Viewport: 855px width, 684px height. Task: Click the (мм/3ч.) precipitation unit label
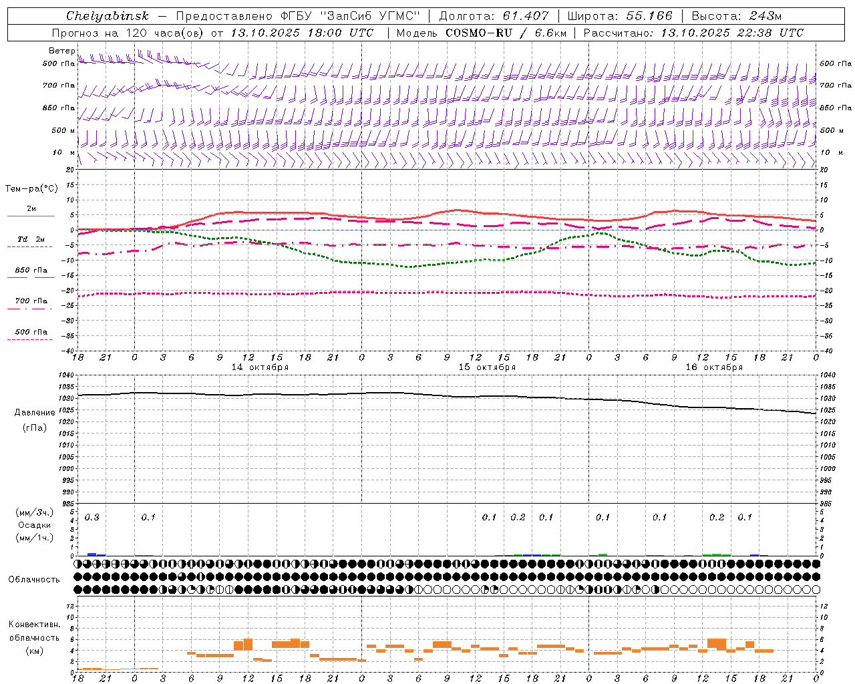[x=35, y=512]
